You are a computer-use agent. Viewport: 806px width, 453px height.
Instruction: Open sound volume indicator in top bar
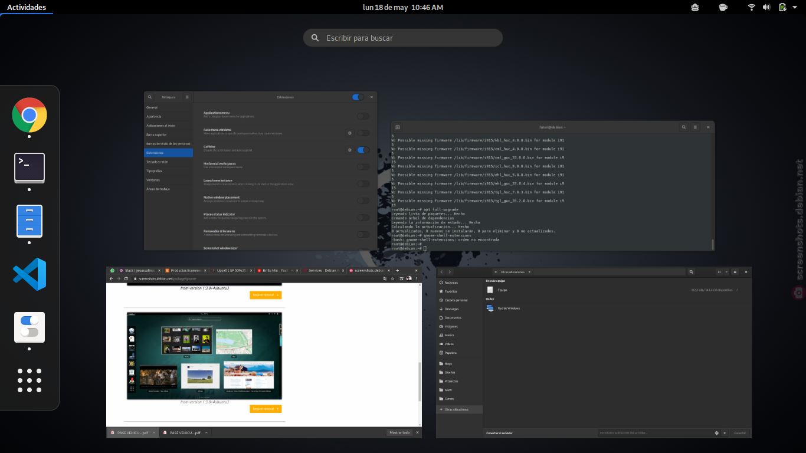tap(766, 7)
